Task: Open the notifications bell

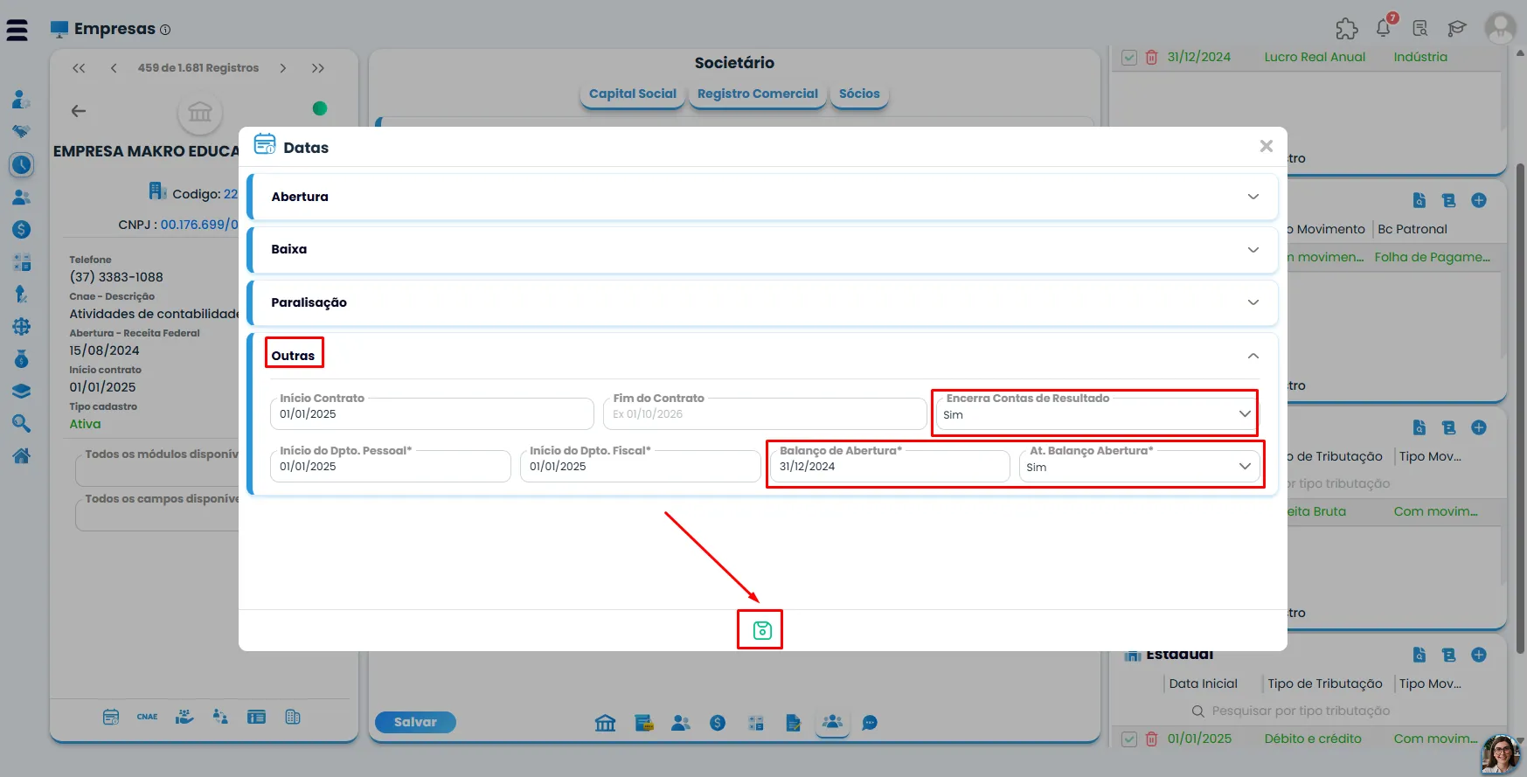Action: 1384,28
